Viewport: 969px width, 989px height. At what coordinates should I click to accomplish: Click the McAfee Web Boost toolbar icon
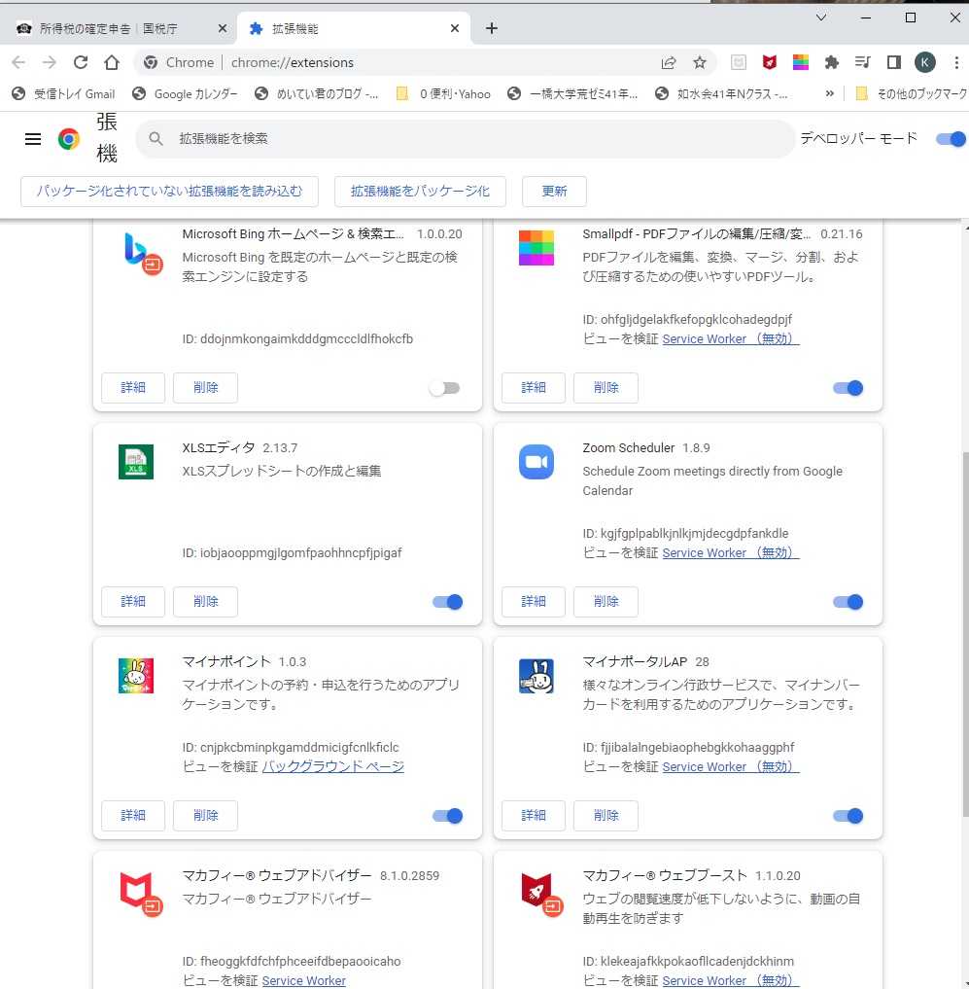click(x=770, y=62)
